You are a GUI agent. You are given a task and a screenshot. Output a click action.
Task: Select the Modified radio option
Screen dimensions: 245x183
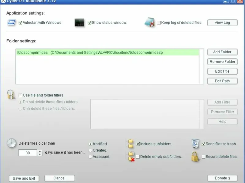point(90,144)
